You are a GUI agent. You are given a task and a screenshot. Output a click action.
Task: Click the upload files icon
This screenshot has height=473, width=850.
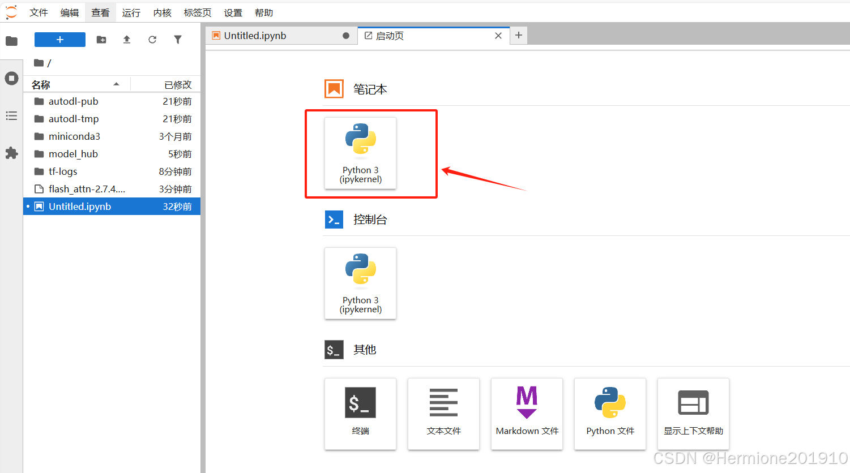(x=127, y=40)
